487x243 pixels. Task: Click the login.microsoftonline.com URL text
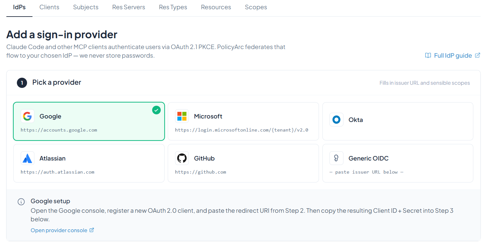(242, 130)
